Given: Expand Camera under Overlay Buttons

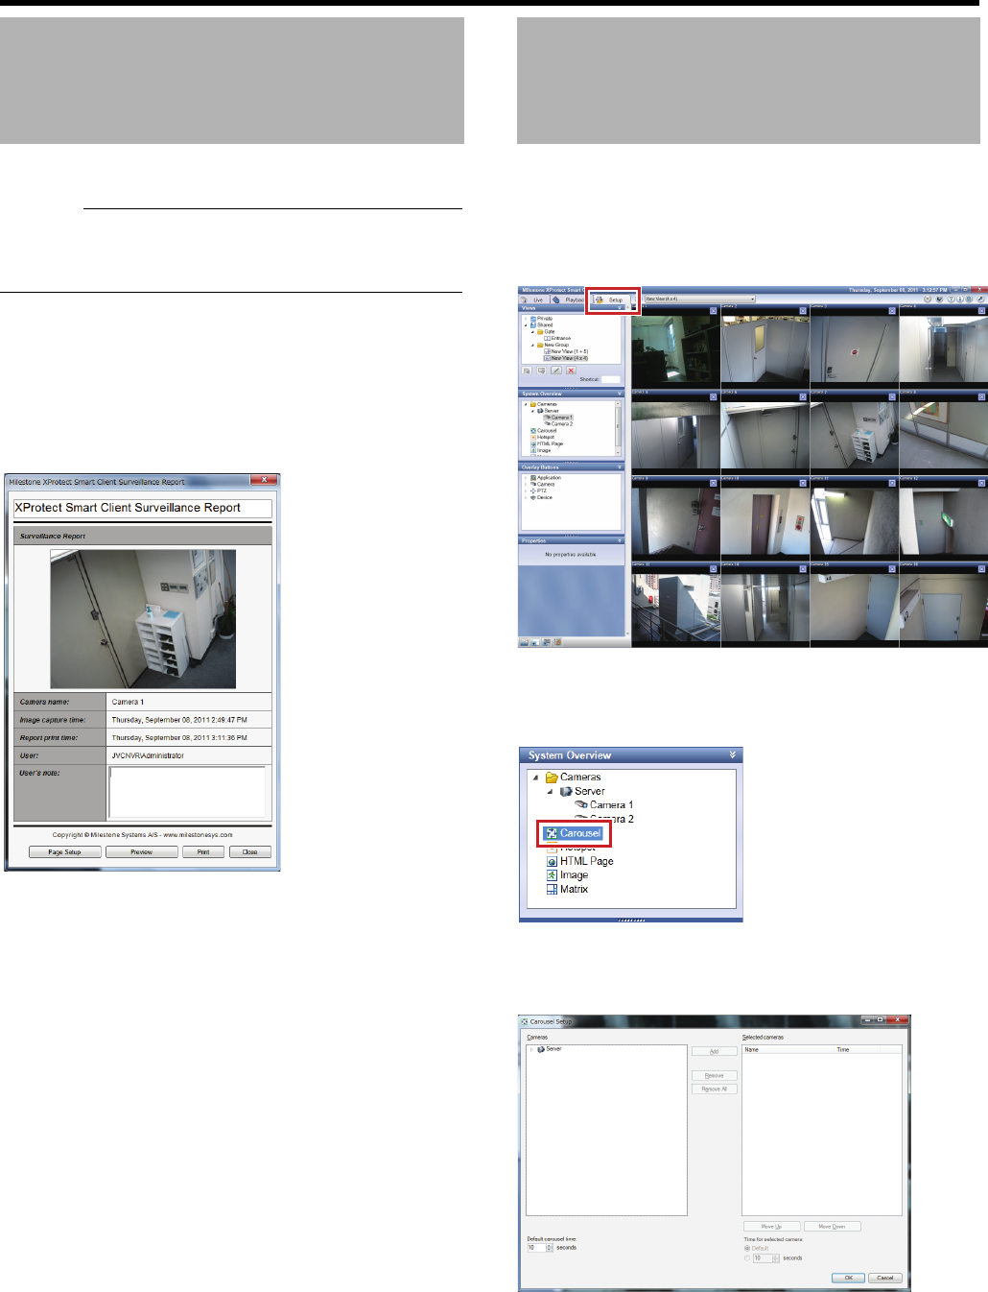Looking at the screenshot, I should tap(526, 485).
